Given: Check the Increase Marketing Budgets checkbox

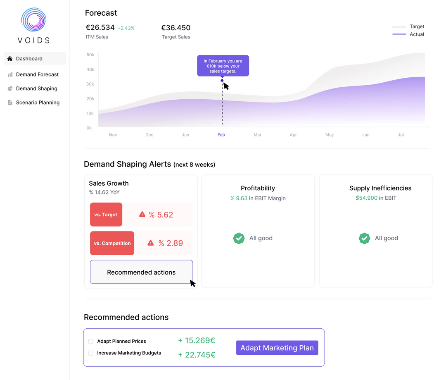Looking at the screenshot, I should pos(91,353).
